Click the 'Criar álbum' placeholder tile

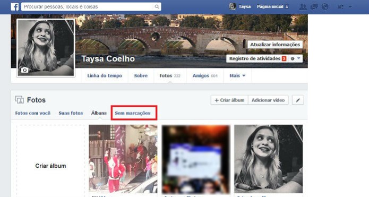point(50,161)
